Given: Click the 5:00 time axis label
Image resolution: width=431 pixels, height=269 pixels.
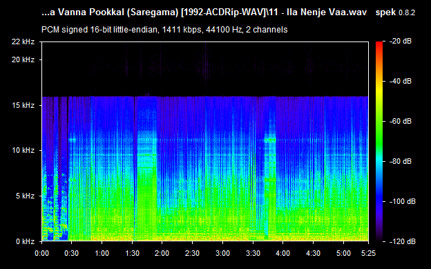Looking at the screenshot, I should coord(343,253).
